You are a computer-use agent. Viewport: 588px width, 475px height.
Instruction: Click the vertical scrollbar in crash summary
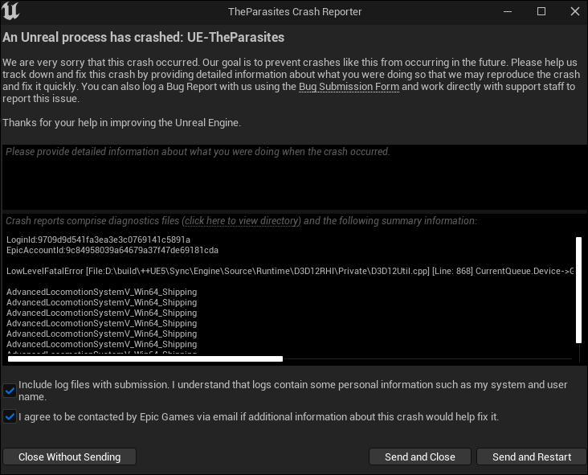578,289
